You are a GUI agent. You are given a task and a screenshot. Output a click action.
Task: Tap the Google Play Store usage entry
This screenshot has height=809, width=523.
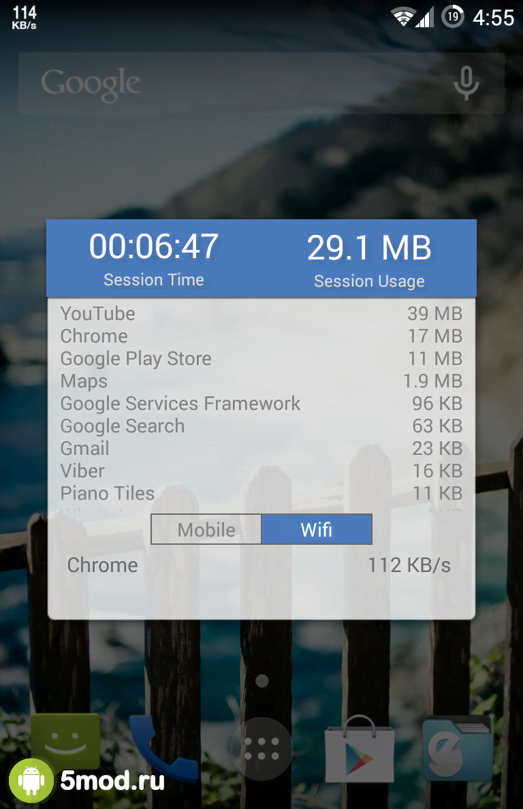click(x=261, y=359)
